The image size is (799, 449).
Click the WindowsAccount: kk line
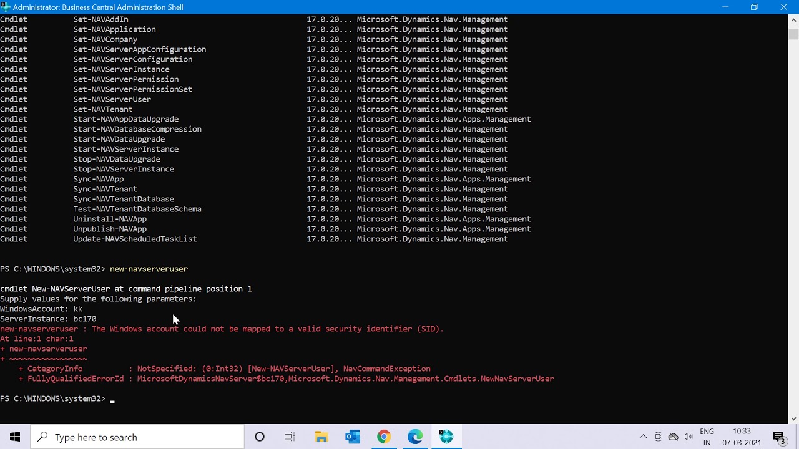41,309
